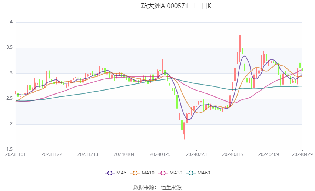Toggle the MA10 legend series
315x191 pixels.
[x=142, y=173]
